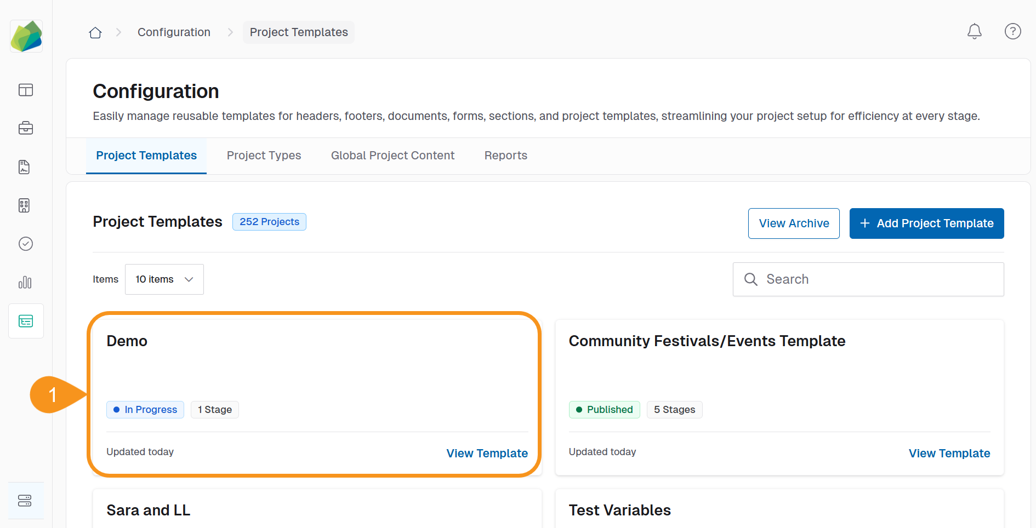Select the highlighted Configuration templates icon
This screenshot has height=528, width=1036.
[26, 321]
